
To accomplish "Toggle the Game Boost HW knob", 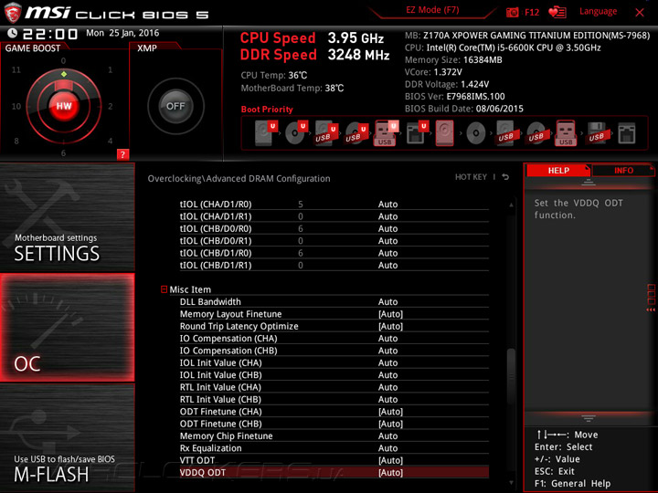I will click(64, 106).
